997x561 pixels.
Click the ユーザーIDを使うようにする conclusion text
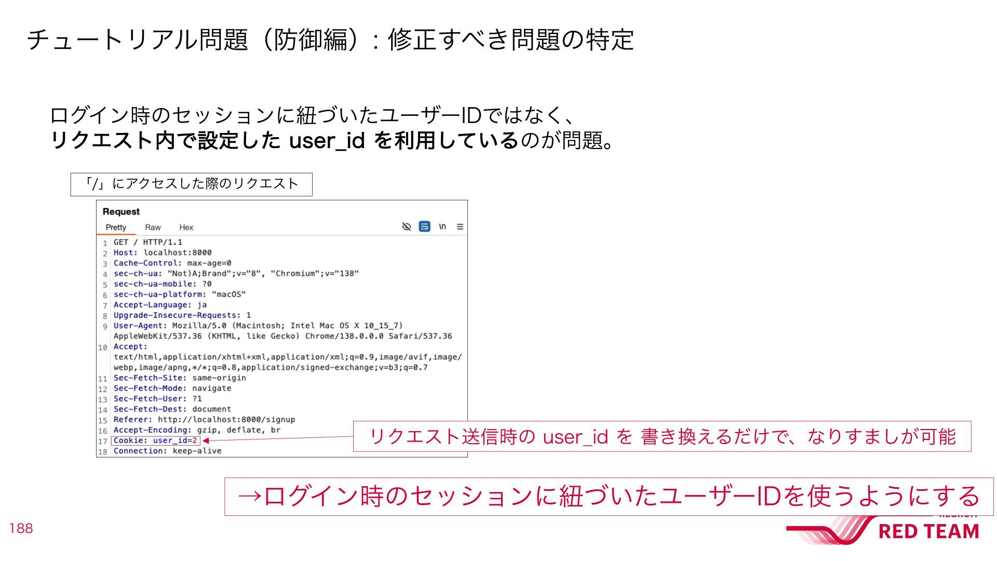click(610, 496)
